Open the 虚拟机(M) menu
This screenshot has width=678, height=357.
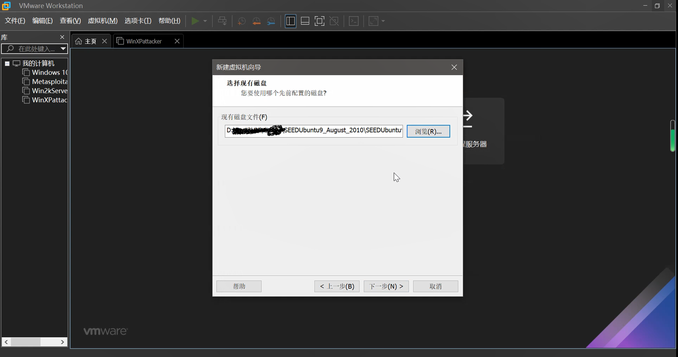click(103, 21)
